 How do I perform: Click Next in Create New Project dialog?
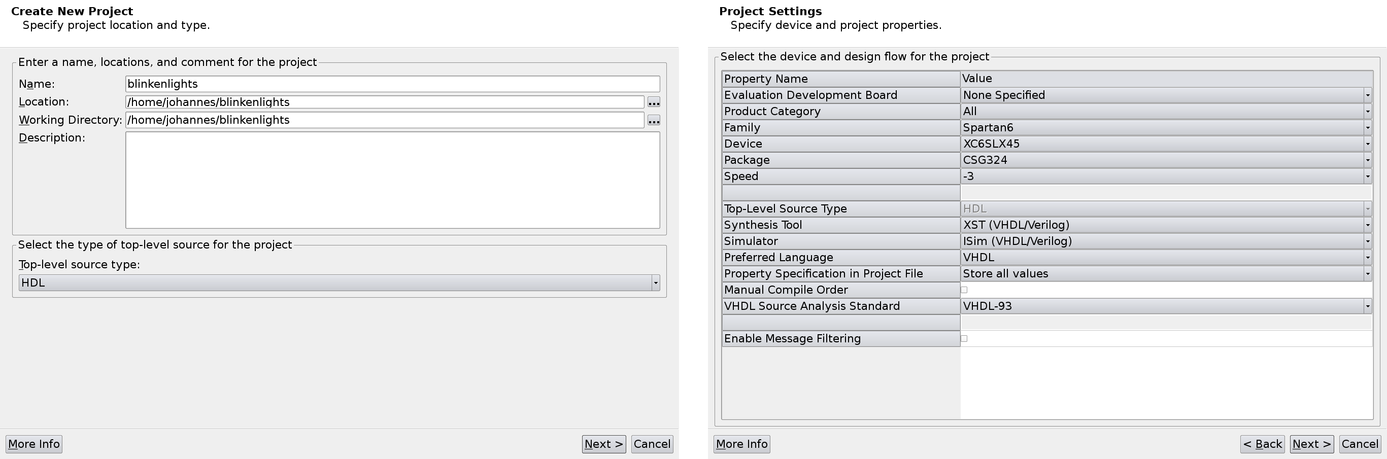click(603, 444)
